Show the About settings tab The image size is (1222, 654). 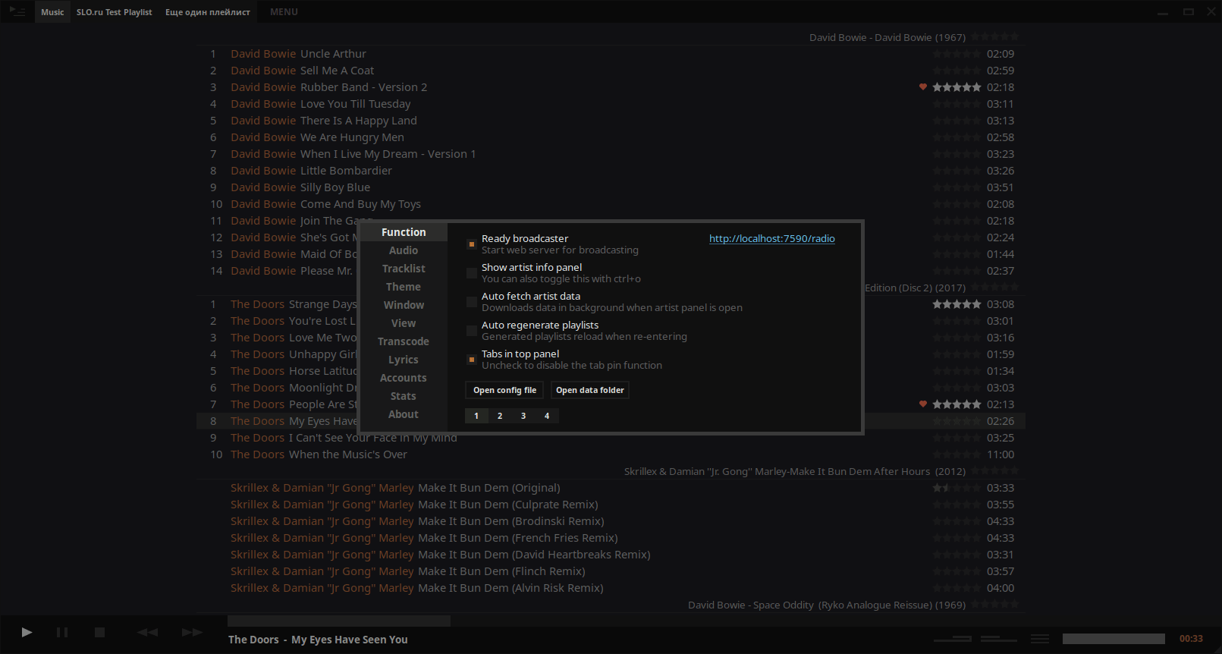click(404, 414)
